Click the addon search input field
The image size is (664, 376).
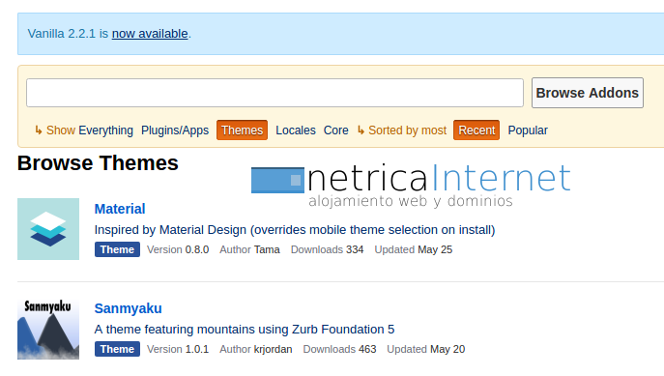pyautogui.click(x=274, y=93)
